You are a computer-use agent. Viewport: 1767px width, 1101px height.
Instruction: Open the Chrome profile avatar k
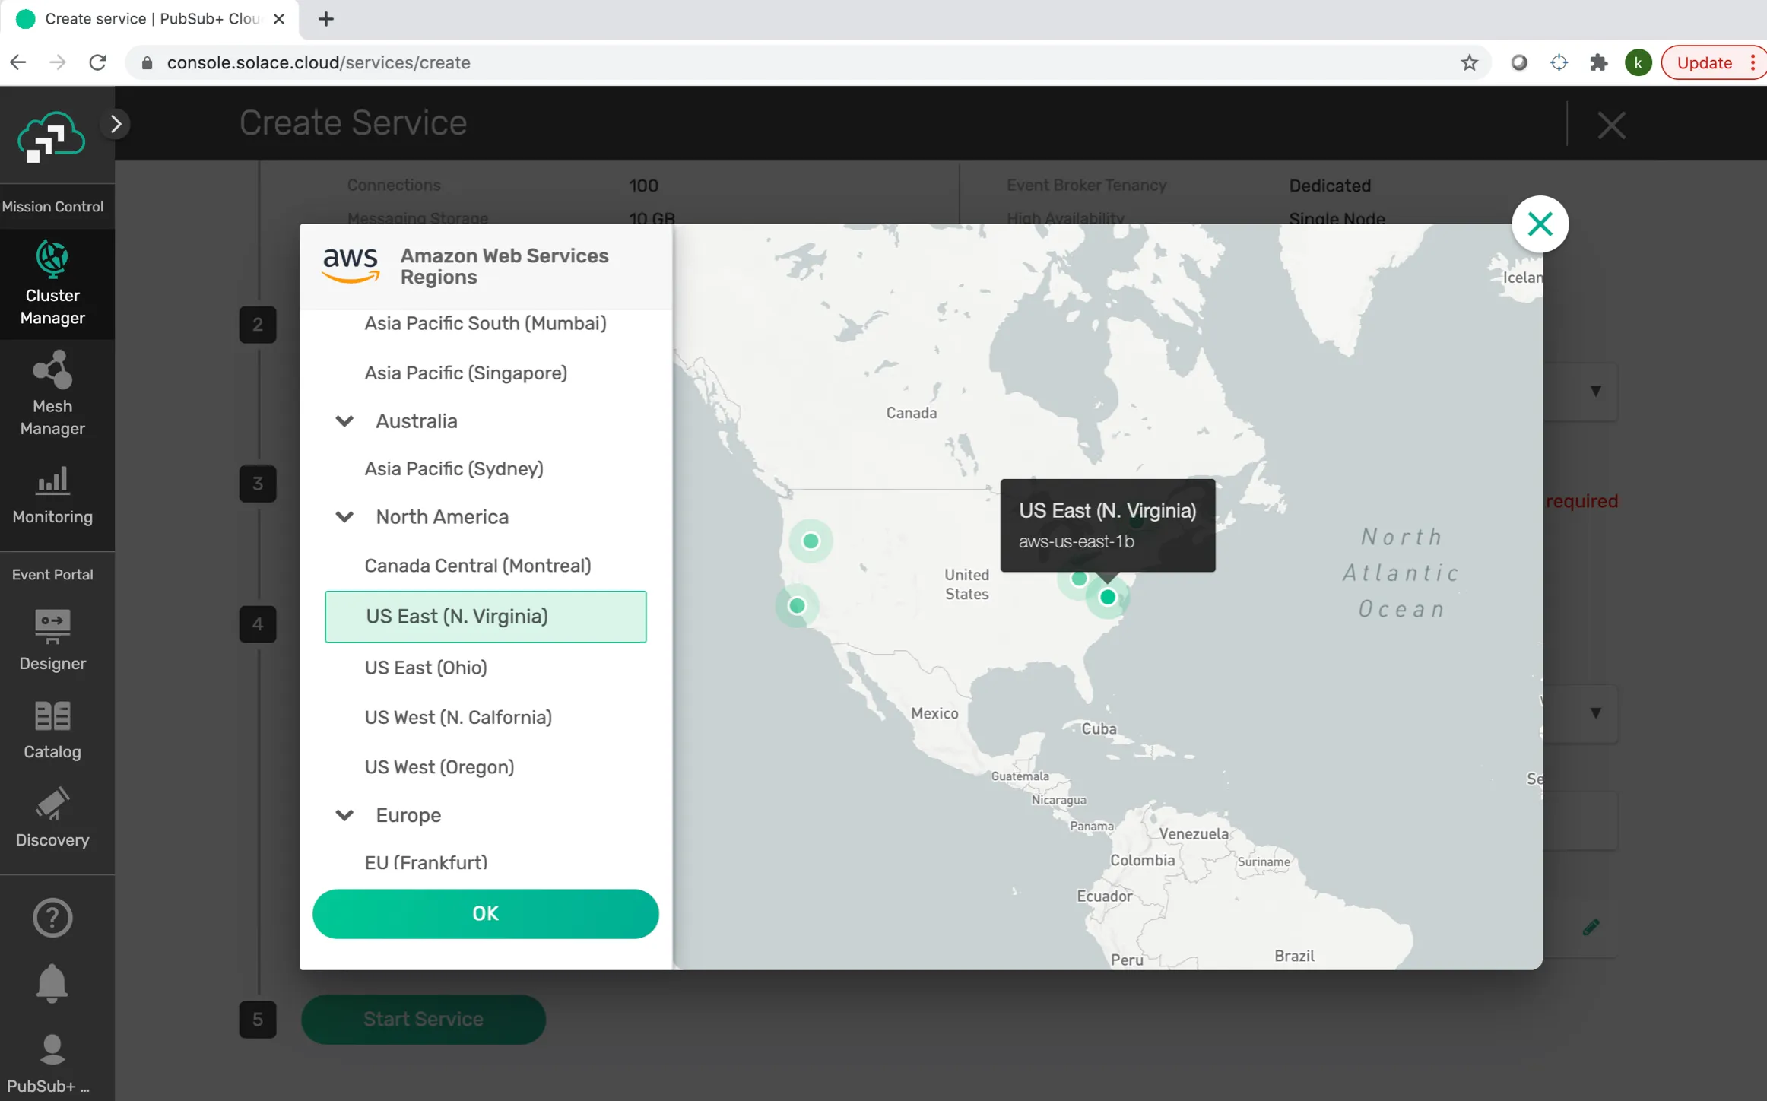(x=1638, y=62)
